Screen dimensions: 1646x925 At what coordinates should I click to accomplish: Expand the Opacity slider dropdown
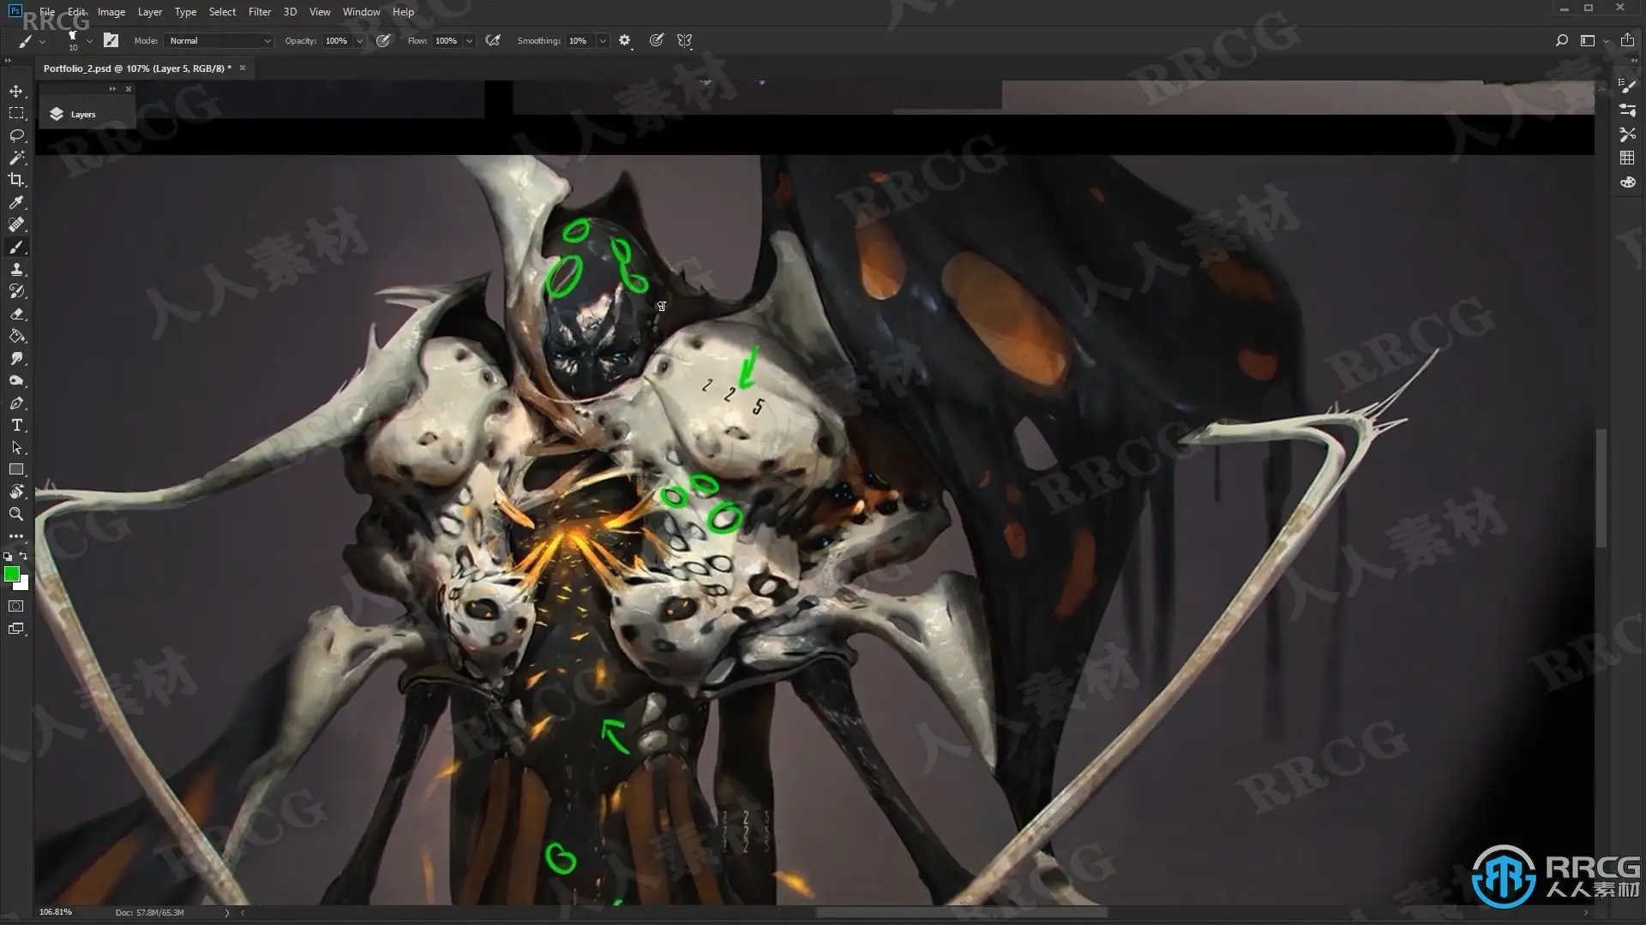point(359,40)
